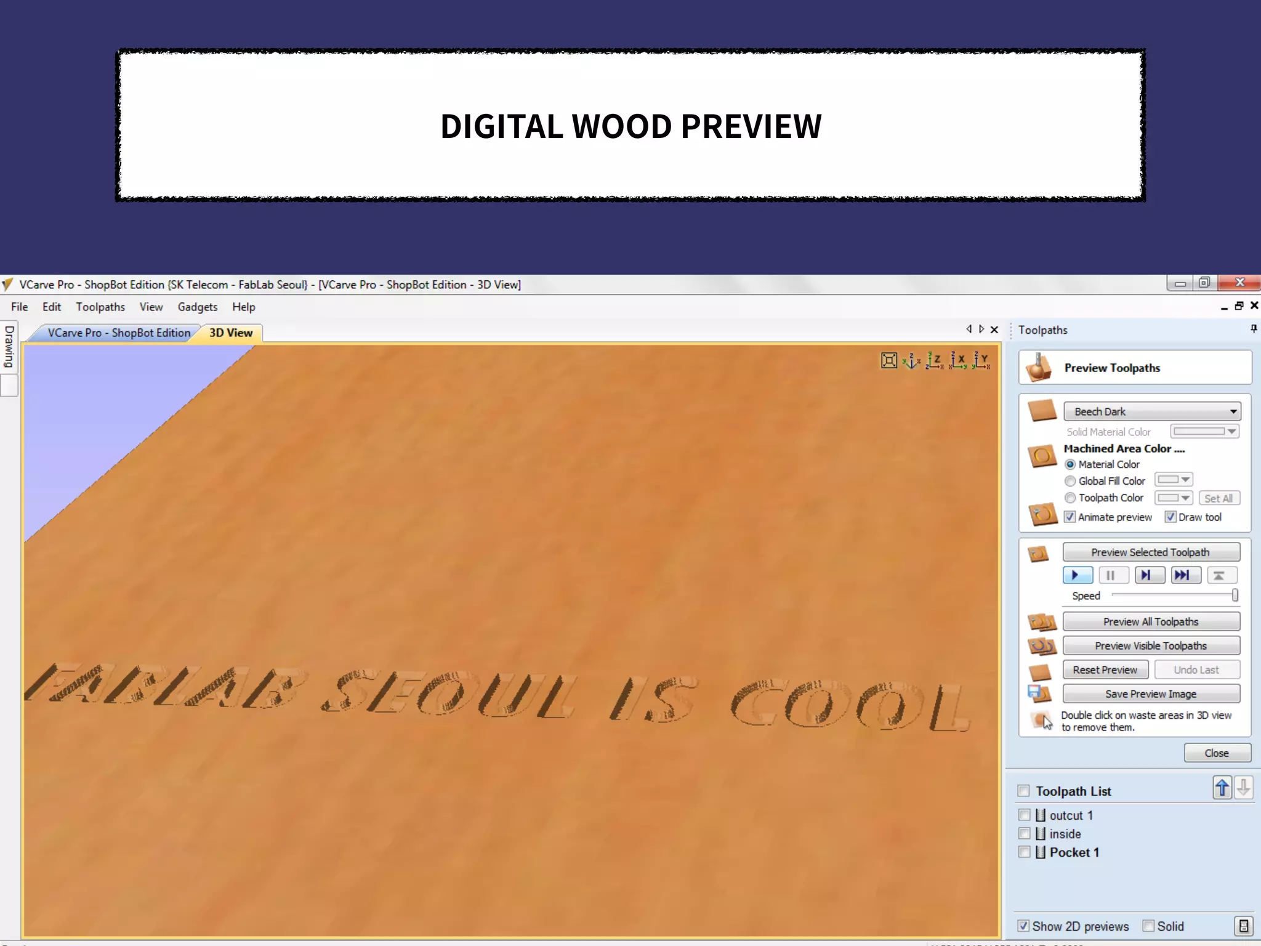1261x946 pixels.
Task: View along the X axis
Action: point(958,360)
